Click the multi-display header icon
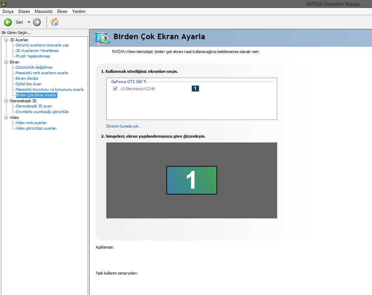The width and height of the screenshot is (372, 295). coord(102,38)
